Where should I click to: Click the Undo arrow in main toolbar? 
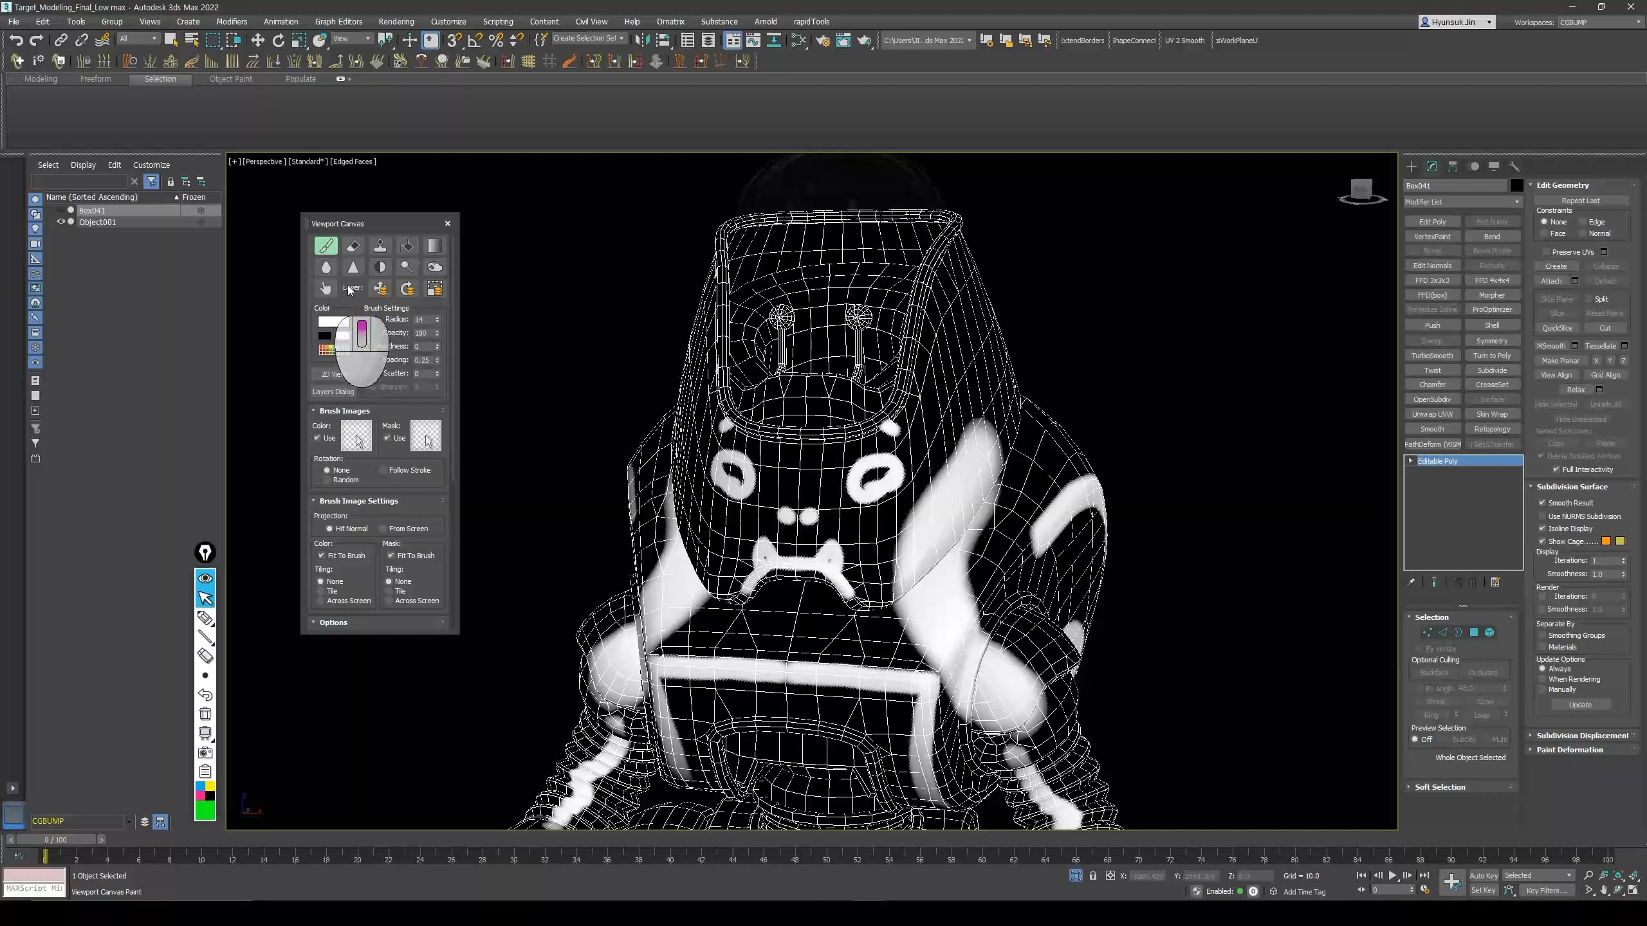(16, 41)
